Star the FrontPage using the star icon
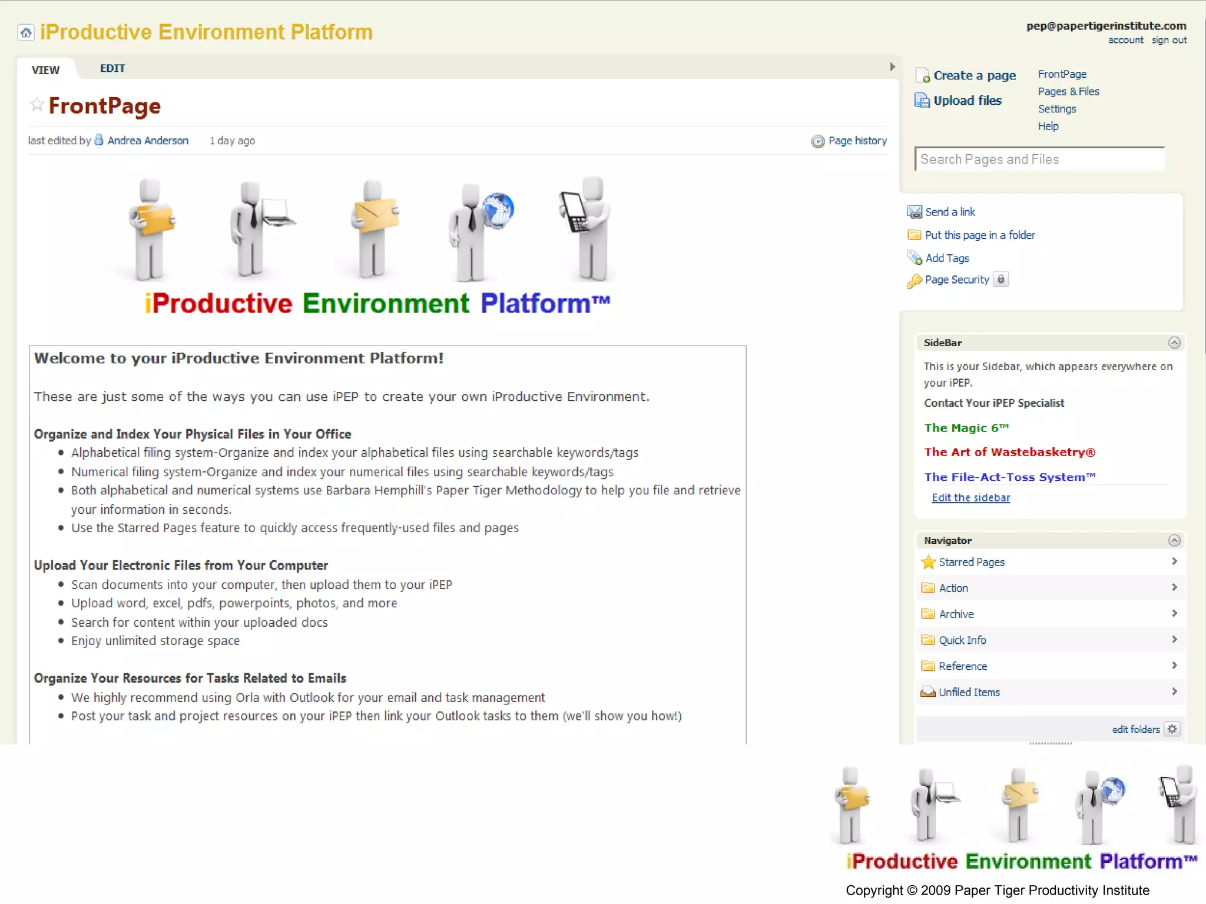The image size is (1206, 904). (37, 105)
